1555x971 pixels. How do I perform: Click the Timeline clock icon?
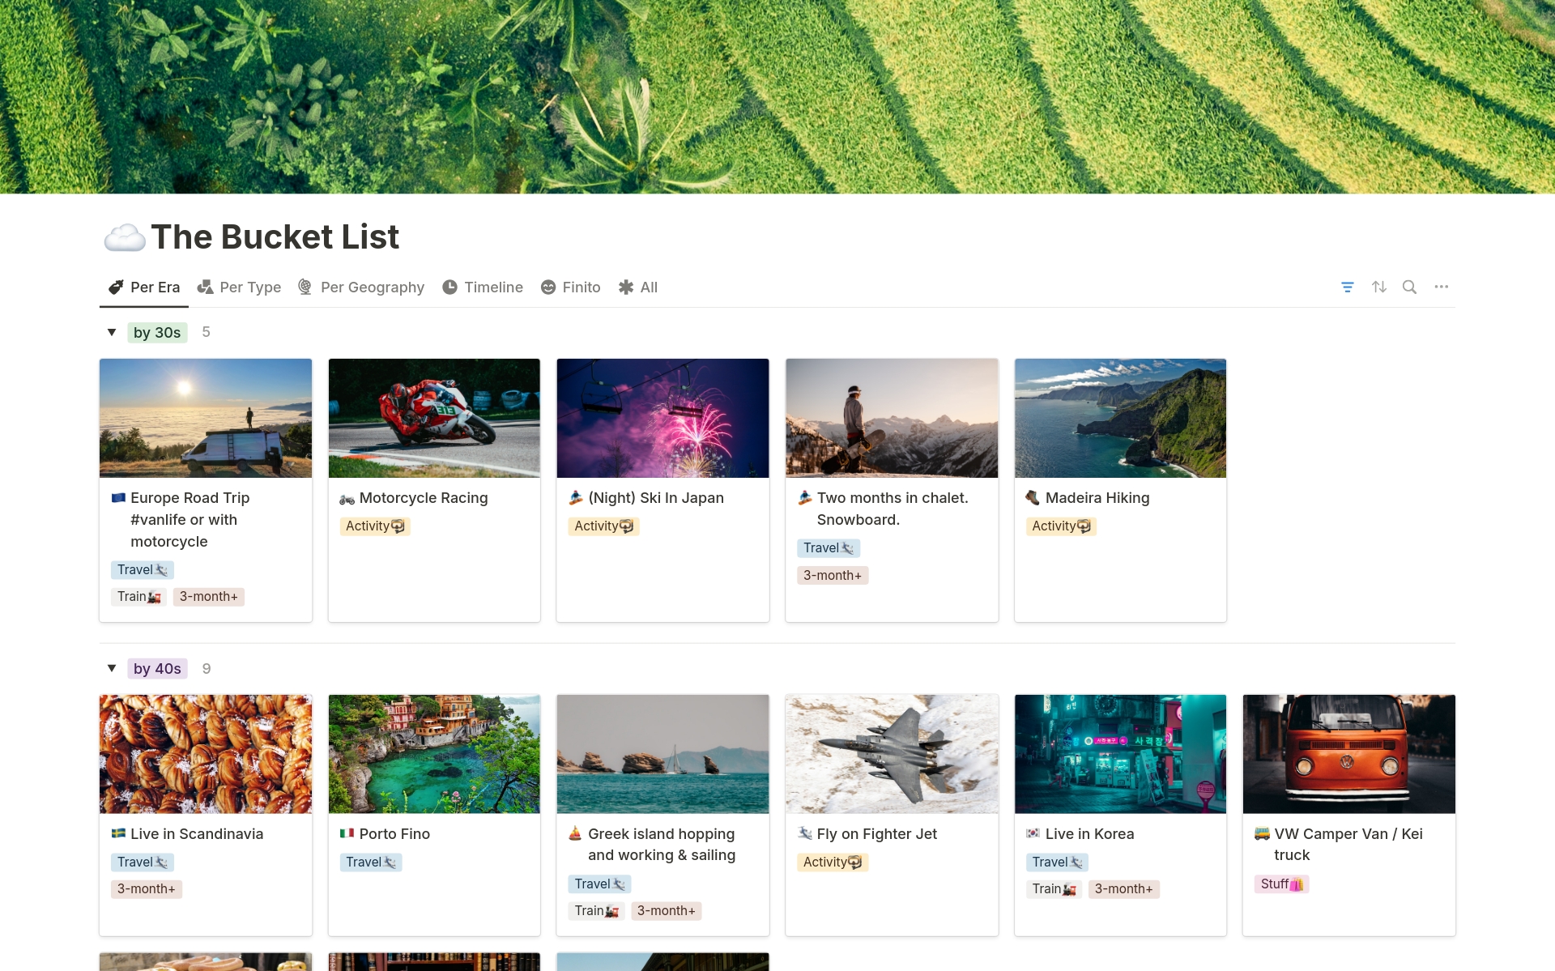[x=450, y=287]
